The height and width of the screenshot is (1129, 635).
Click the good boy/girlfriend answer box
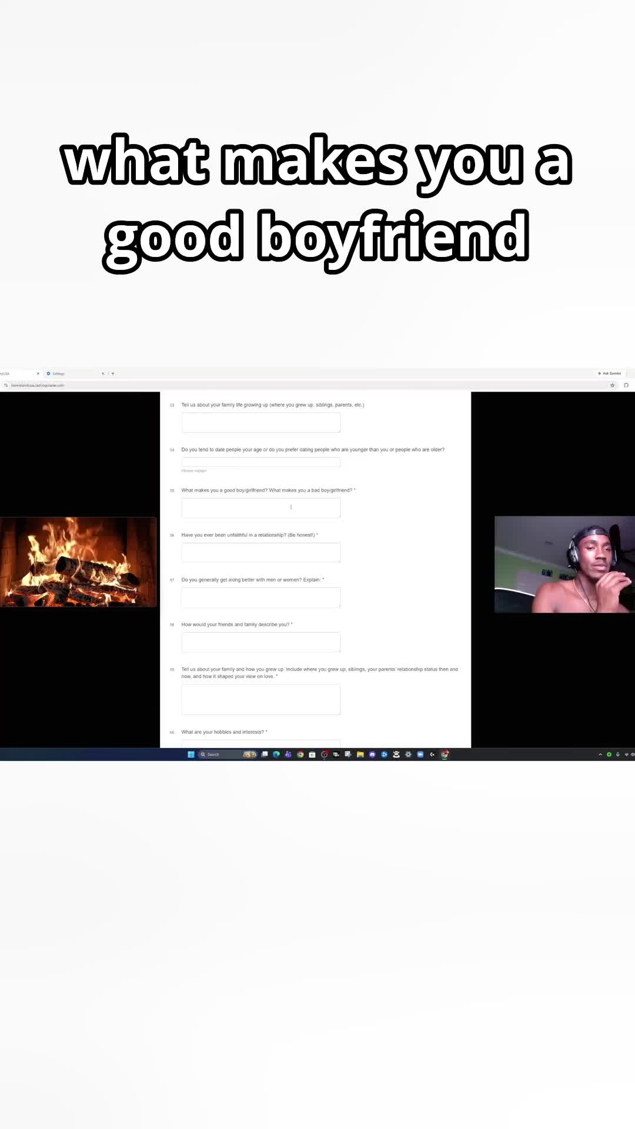(261, 507)
